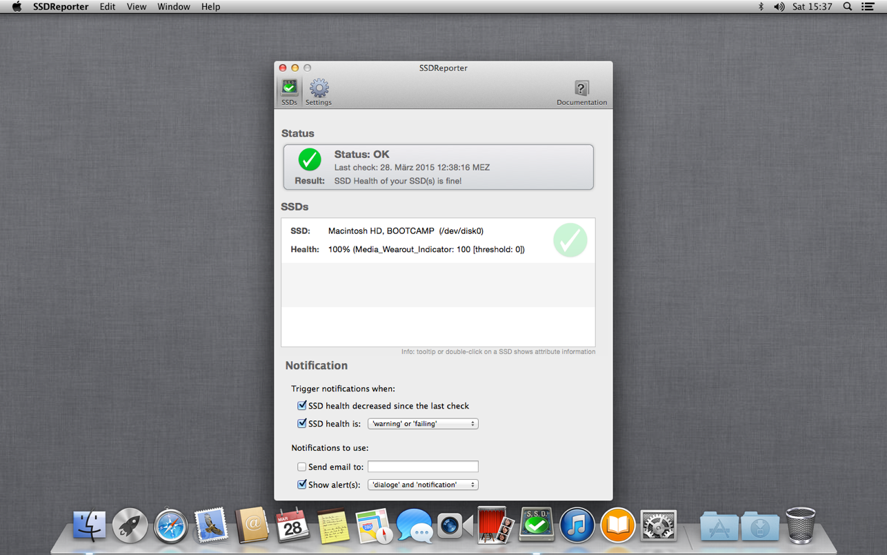The image size is (887, 555).
Task: Open the 'warning' or 'failing' dropdown
Action: pos(423,424)
